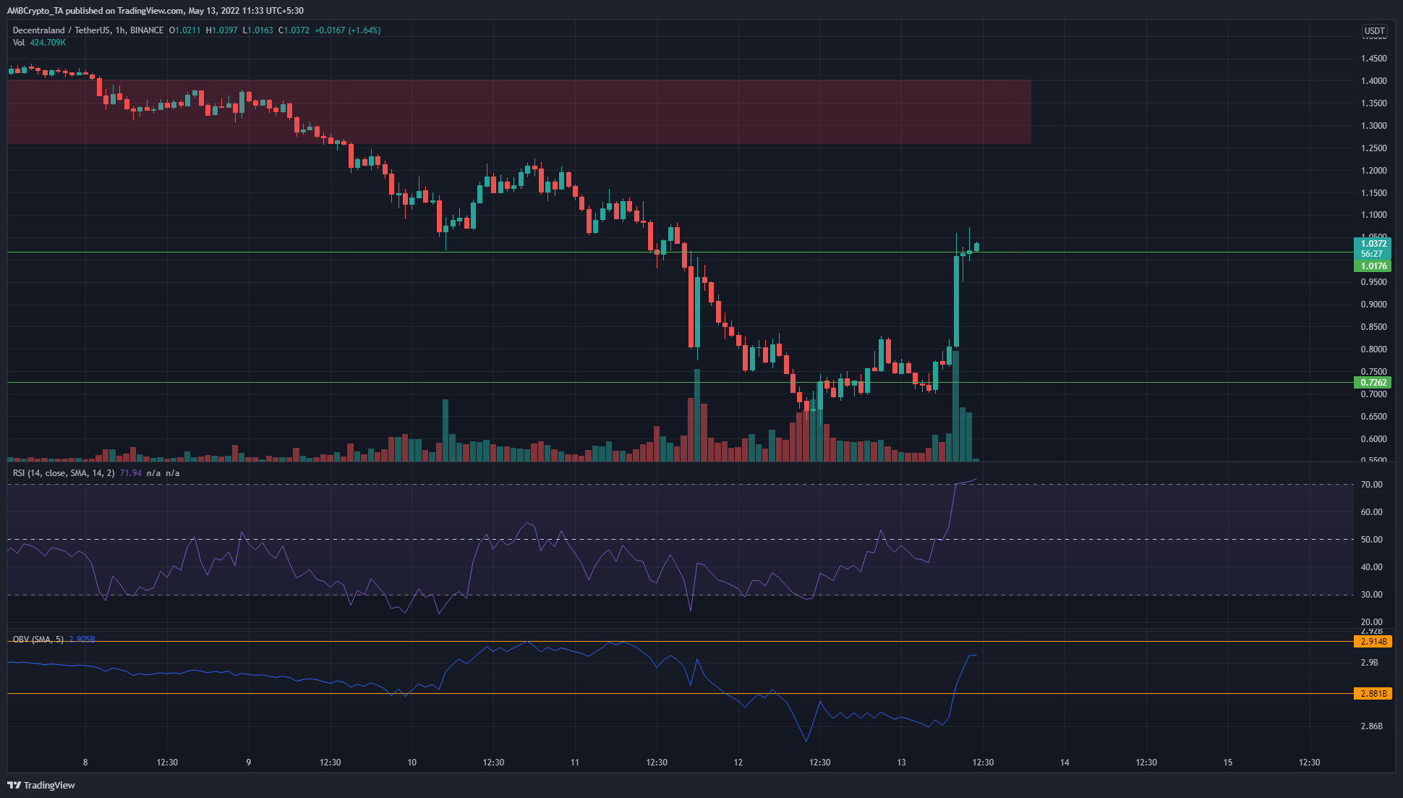Viewport: 1403px width, 798px height.
Task: Click the 0.8500 price axis label
Action: point(1373,327)
